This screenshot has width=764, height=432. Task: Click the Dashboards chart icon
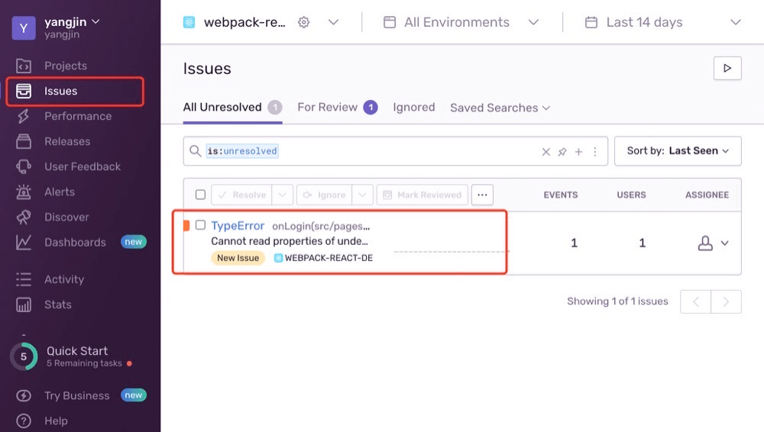(24, 242)
